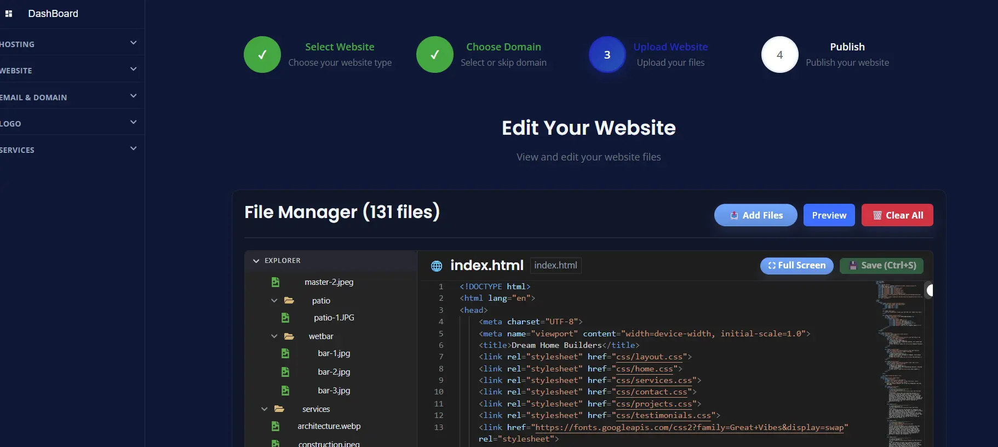Click the bar-2.jpg image file icon
998x447 pixels.
coord(285,372)
